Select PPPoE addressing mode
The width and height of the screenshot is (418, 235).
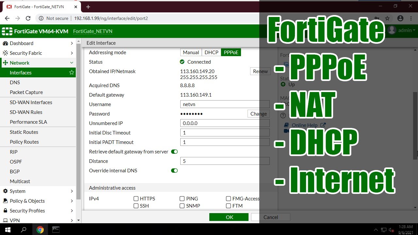pos(231,53)
